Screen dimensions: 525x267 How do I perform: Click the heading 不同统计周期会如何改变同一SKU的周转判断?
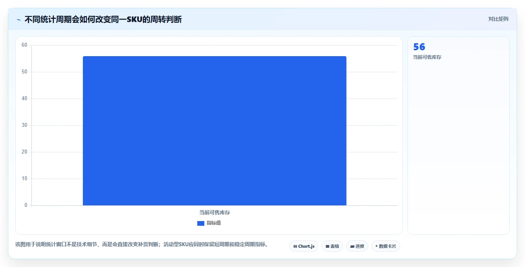(x=103, y=19)
